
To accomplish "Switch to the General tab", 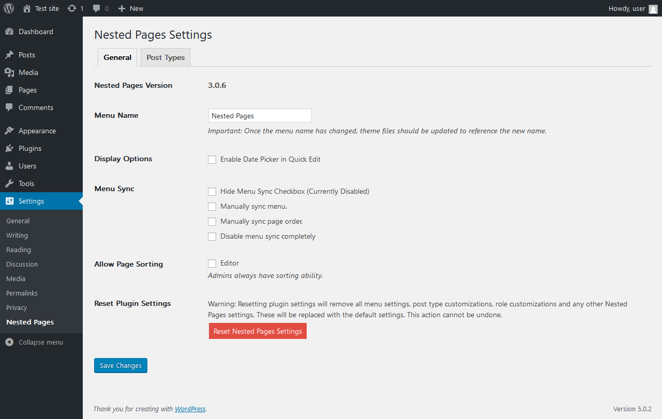I will [117, 57].
